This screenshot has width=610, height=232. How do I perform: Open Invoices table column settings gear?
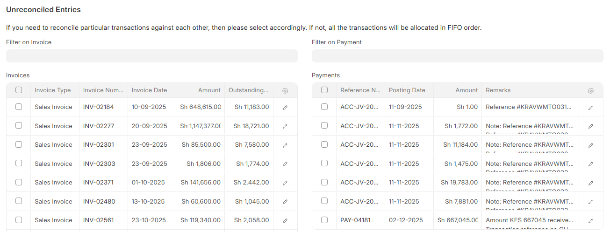[285, 91]
